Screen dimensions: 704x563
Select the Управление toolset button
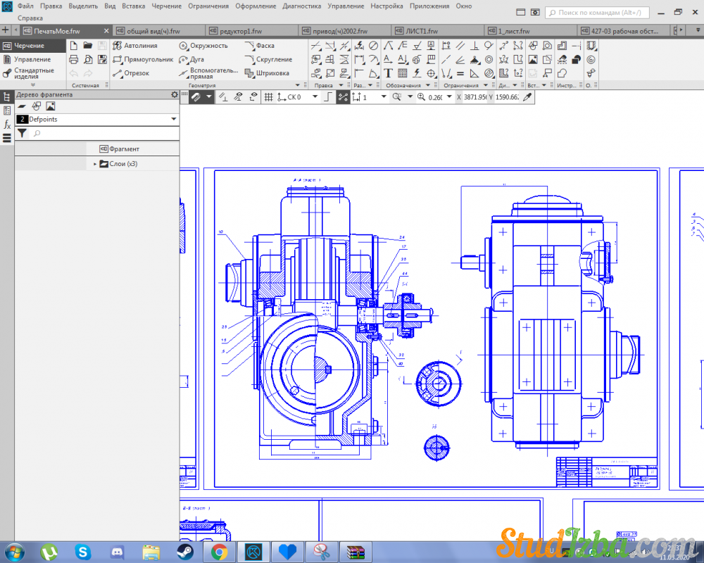coord(32,60)
